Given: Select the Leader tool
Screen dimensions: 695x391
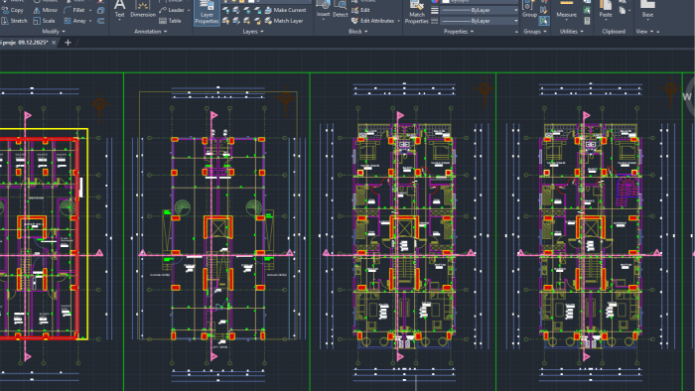Looking at the screenshot, I should point(172,10).
